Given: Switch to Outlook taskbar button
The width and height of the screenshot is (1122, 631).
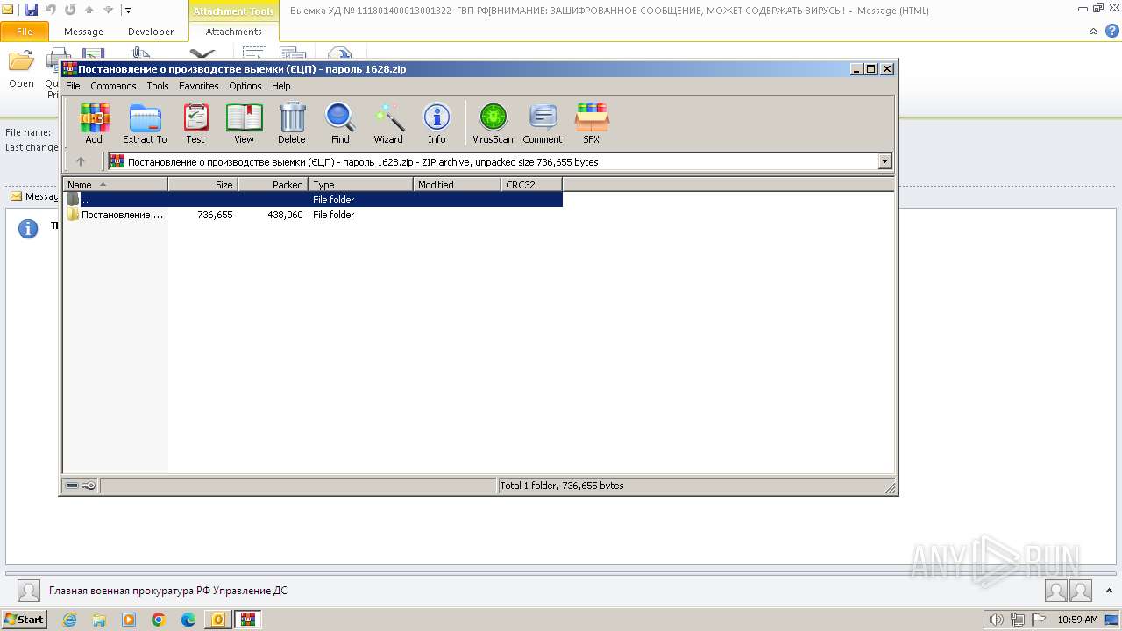Looking at the screenshot, I should click(218, 620).
